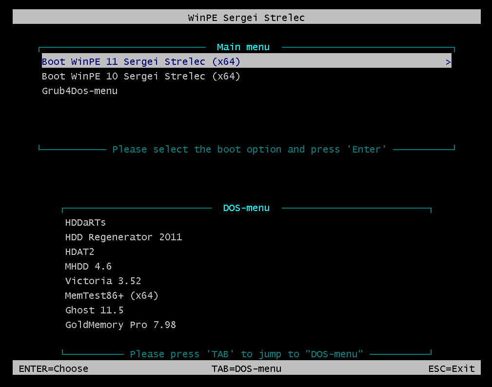Click the 'Please select the boot option' hint
The image size is (492, 387).
tap(249, 150)
